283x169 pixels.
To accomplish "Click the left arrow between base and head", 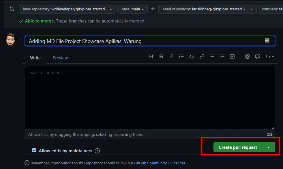I will coord(153,9).
